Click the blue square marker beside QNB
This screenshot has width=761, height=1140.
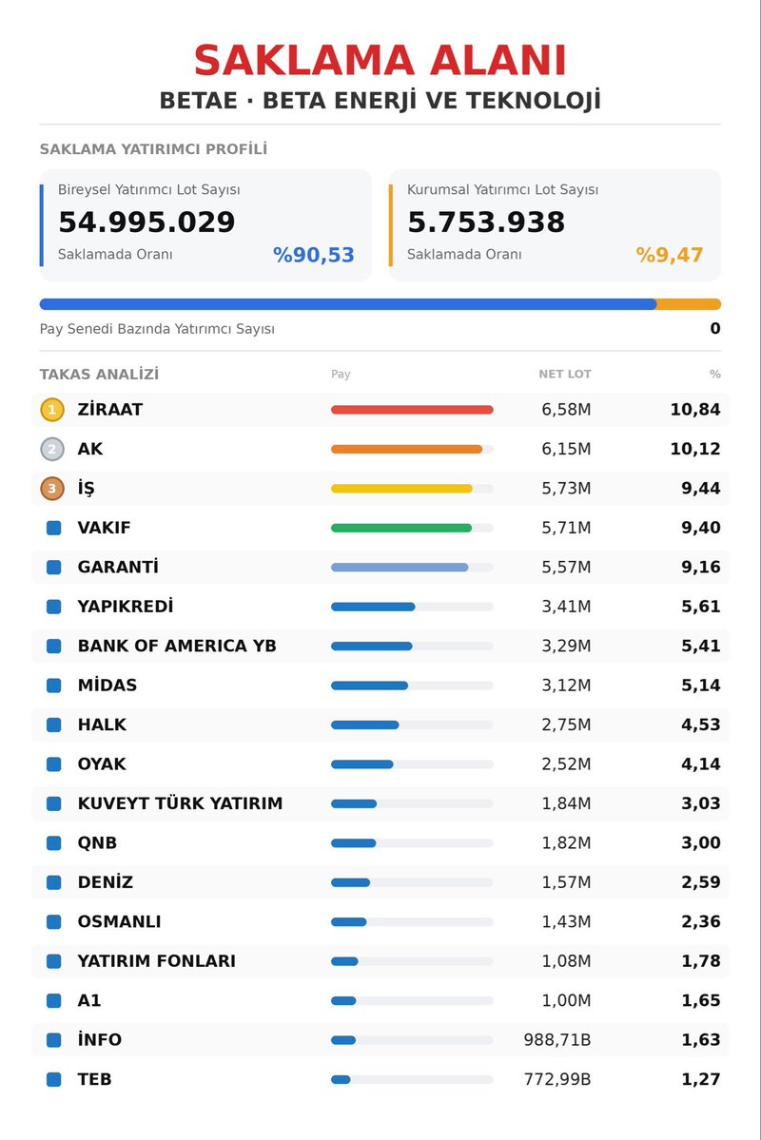(x=54, y=842)
